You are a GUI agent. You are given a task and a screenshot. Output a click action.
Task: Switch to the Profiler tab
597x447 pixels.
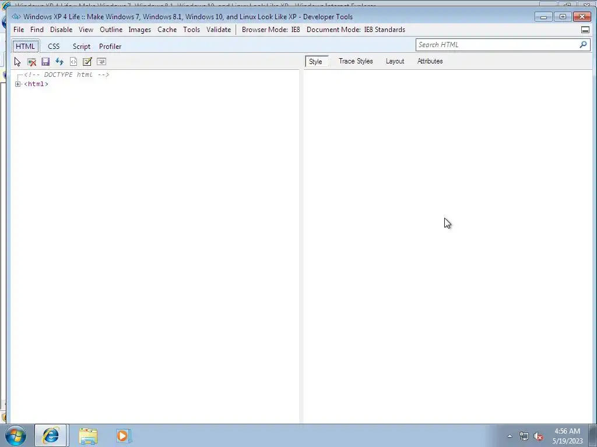pos(110,47)
